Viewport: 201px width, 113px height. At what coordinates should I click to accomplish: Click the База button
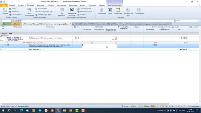click(x=6, y=24)
